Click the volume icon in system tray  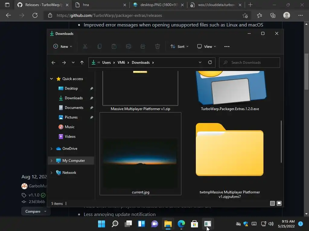(271, 224)
